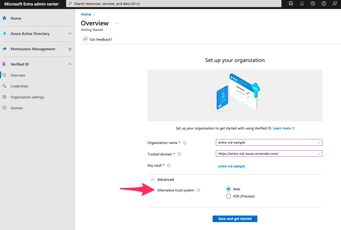Click info icon beside Trusted domain

tap(179, 154)
